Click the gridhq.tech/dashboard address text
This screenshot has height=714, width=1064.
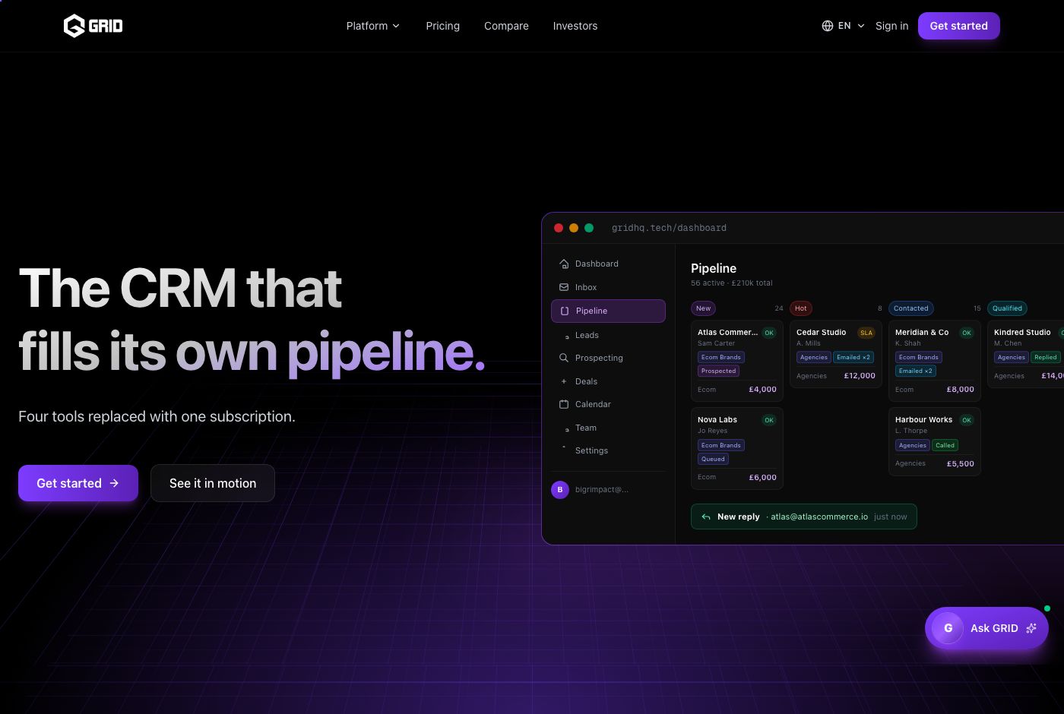click(x=669, y=228)
